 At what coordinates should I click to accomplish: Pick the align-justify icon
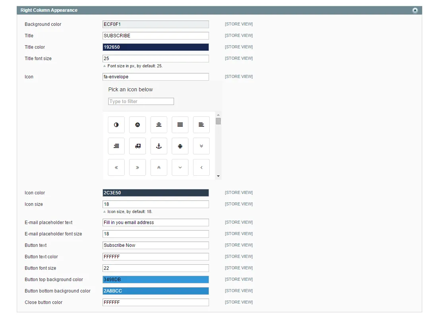coord(180,125)
